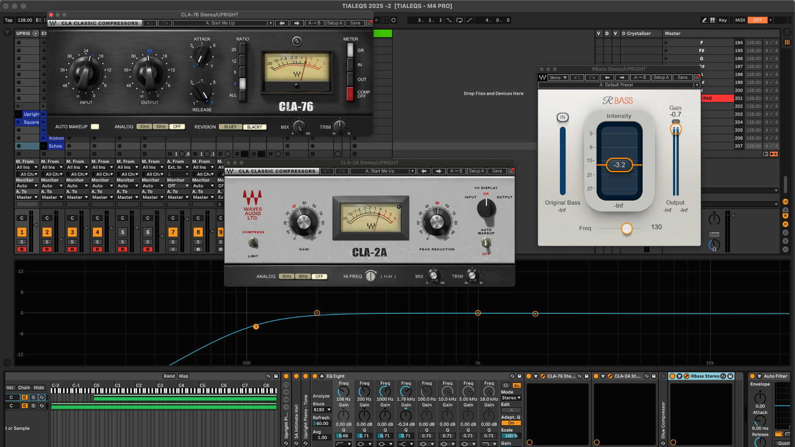The height and width of the screenshot is (447, 795).
Task: Select BLUEY revision on CLA-76
Action: (x=231, y=127)
